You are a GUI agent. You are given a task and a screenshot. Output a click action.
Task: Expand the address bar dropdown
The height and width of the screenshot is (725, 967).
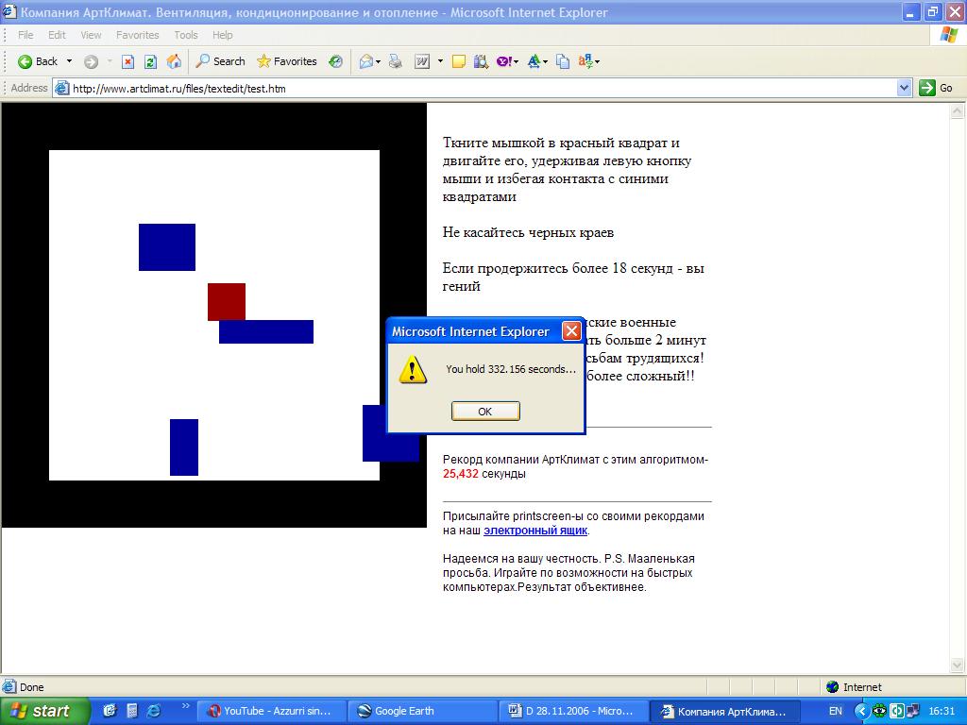click(904, 88)
